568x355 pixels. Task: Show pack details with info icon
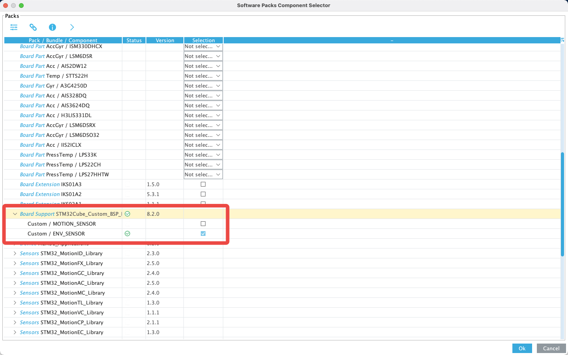pyautogui.click(x=52, y=27)
